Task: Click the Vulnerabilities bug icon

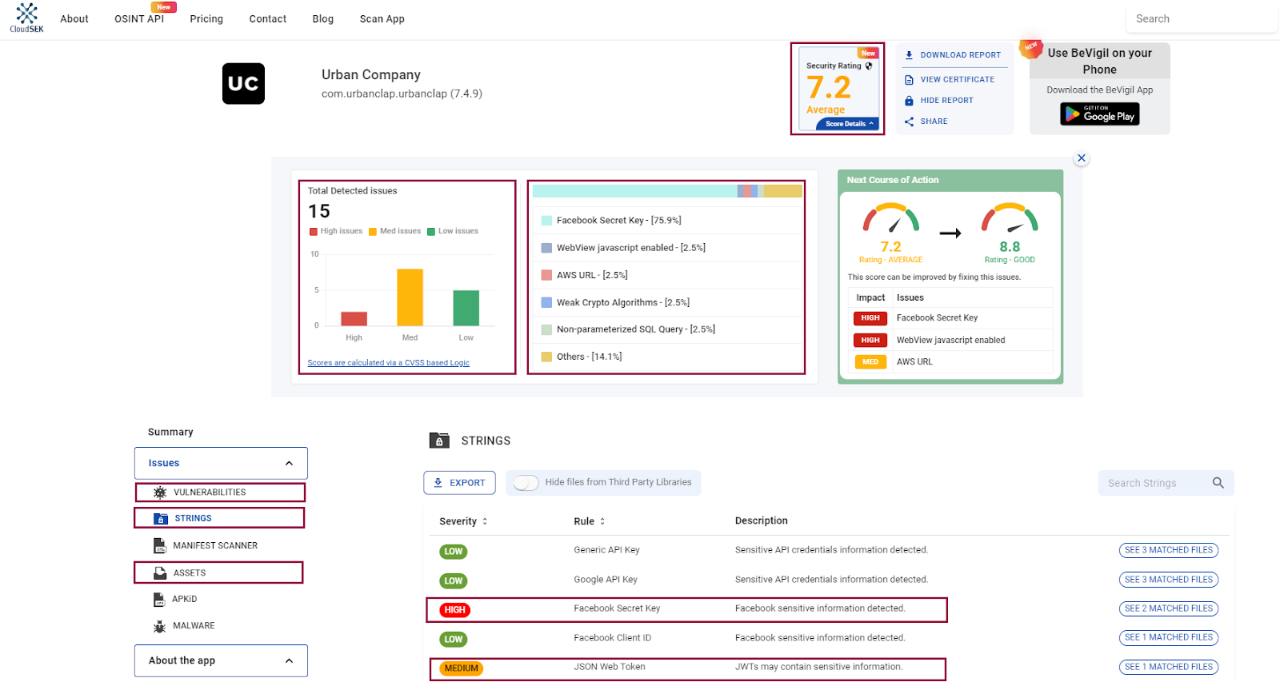Action: 160,493
